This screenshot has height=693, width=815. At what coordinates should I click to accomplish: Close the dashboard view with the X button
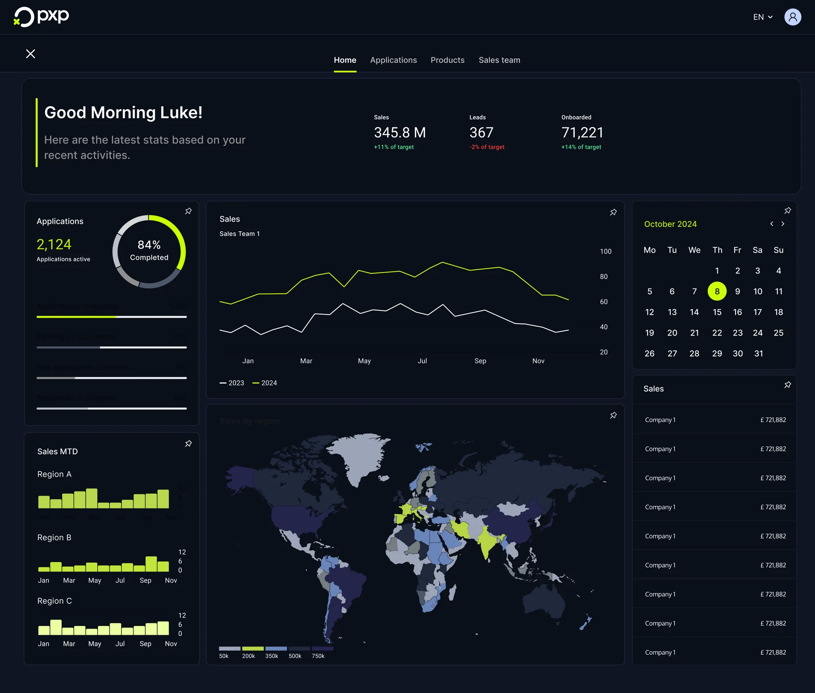31,53
